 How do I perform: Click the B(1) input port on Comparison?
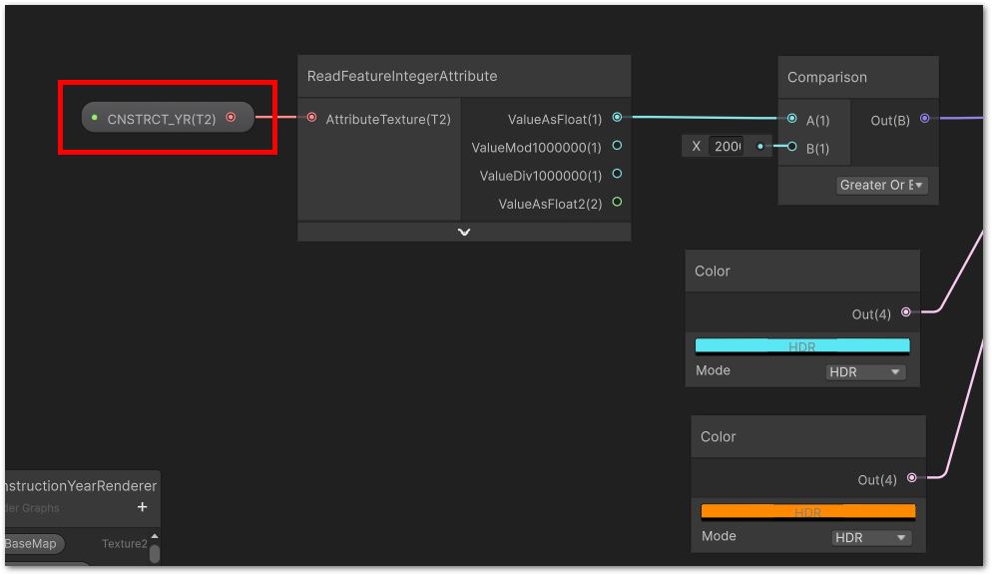792,147
